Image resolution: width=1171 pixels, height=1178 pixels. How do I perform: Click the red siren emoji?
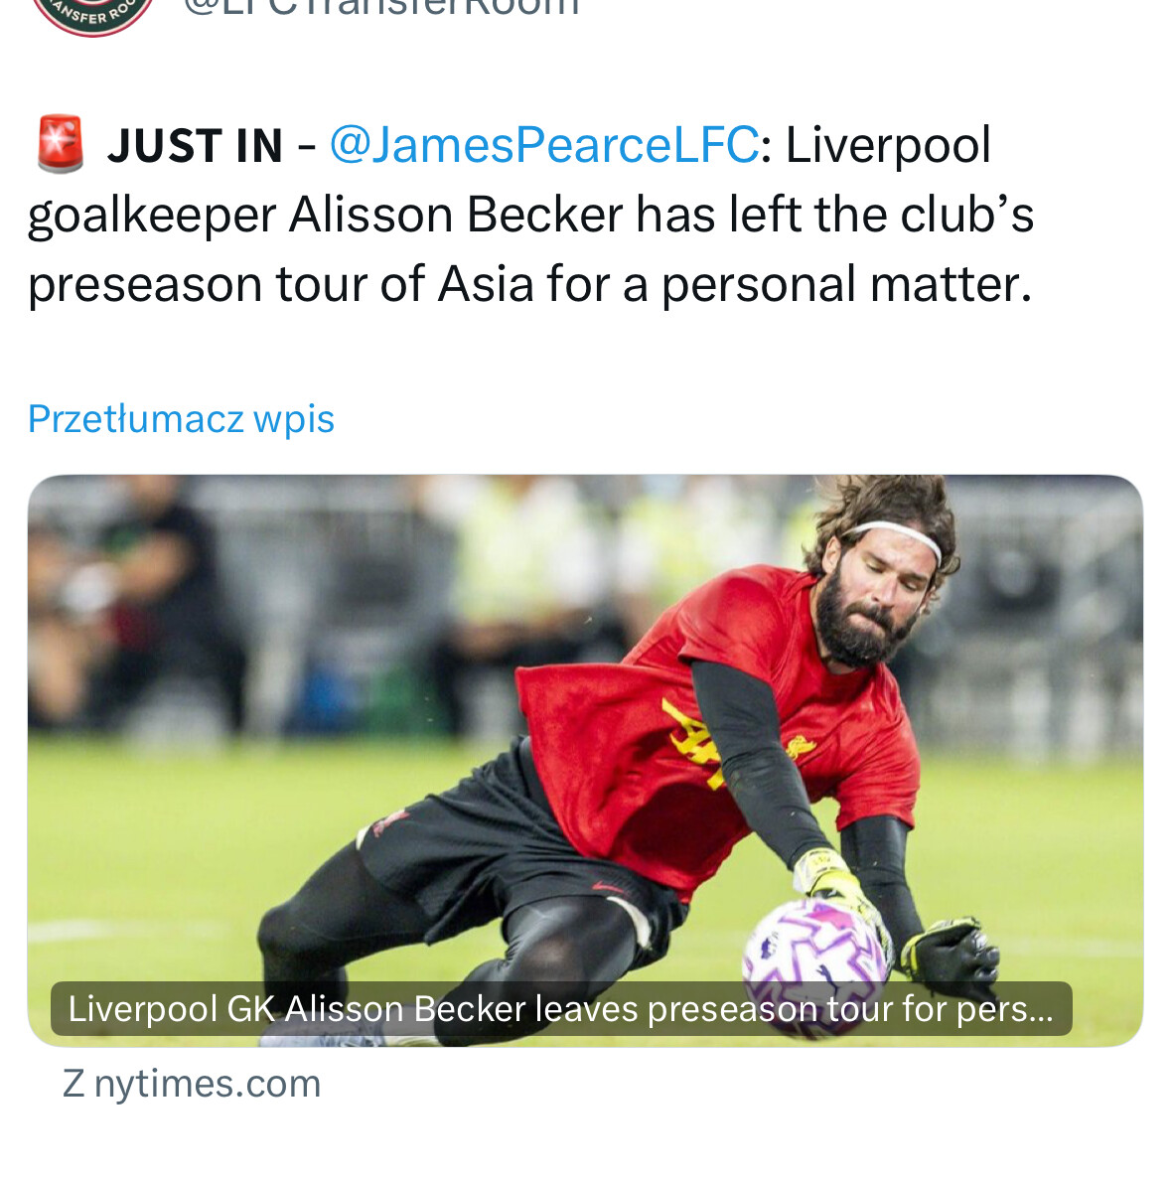pyautogui.click(x=61, y=145)
